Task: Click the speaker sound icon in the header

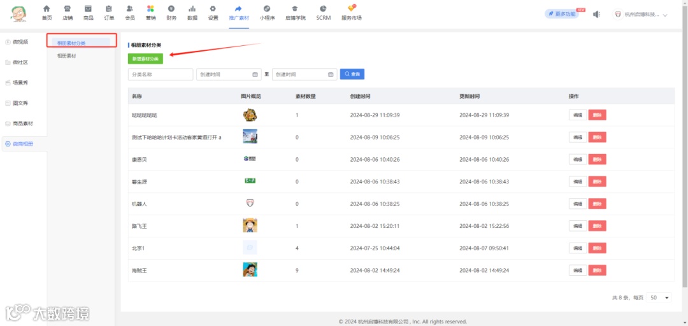Action: tap(596, 15)
